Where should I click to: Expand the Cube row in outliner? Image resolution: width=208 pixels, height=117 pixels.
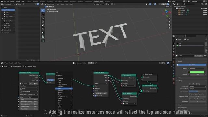click(177, 13)
